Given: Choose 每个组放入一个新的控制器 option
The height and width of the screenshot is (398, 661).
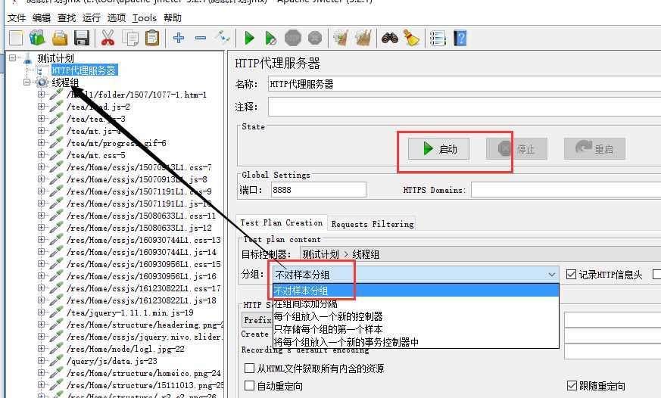Looking at the screenshot, I should coord(416,316).
